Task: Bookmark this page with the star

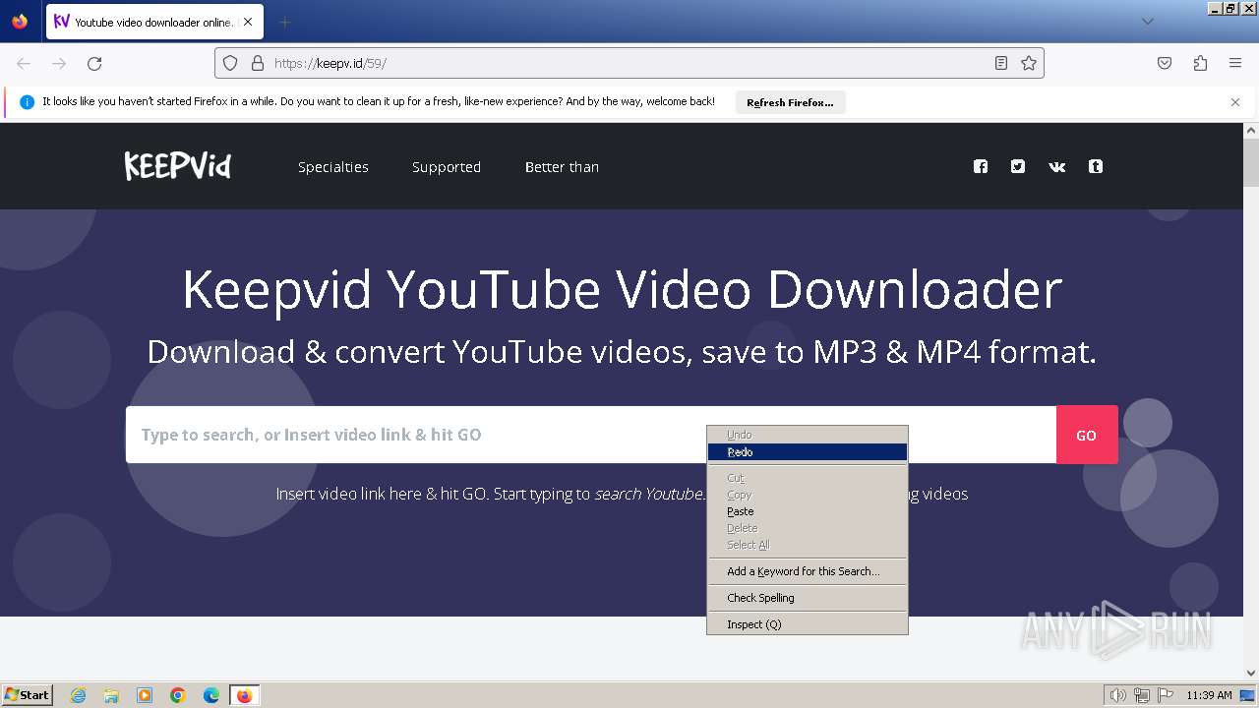Action: (x=1029, y=63)
